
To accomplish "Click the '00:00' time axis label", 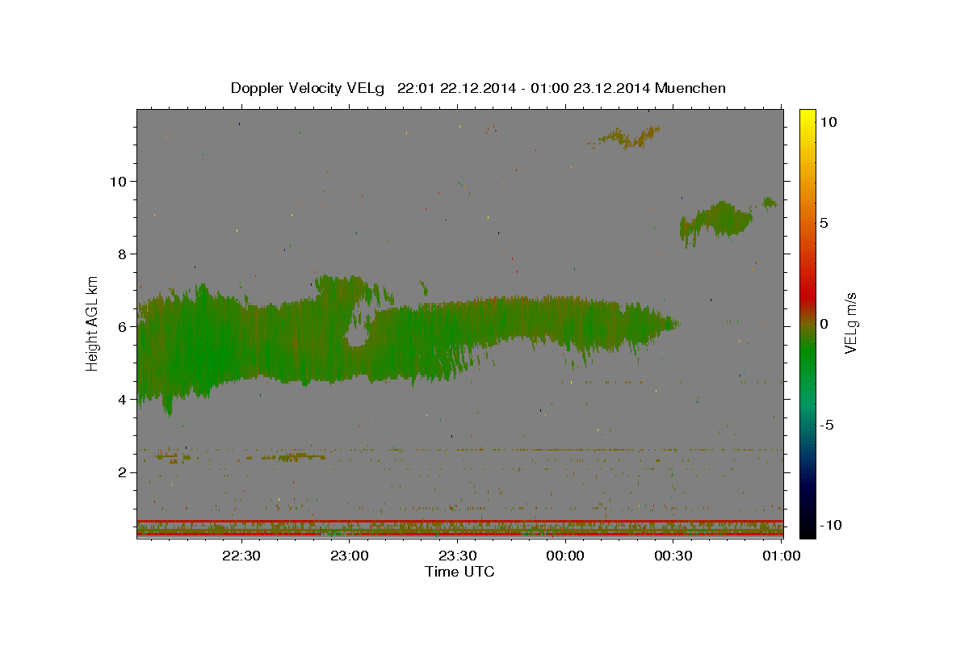I will coord(565,556).
